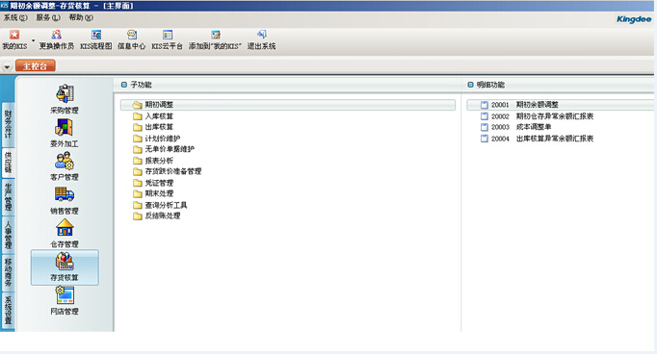Click 添加到"我的KIS" toolbar icon
The height and width of the screenshot is (354, 657).
point(216,35)
